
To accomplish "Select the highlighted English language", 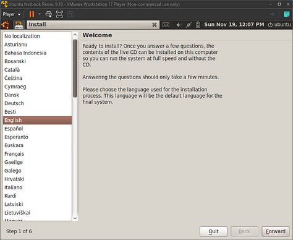I will coord(37,120).
